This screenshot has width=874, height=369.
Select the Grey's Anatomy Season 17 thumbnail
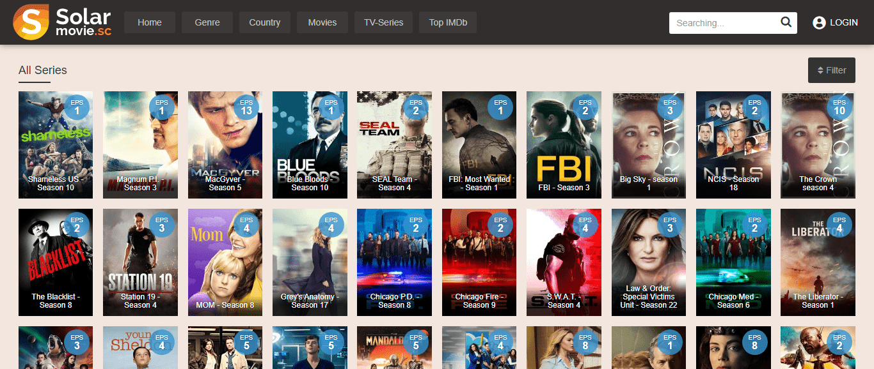pos(310,262)
